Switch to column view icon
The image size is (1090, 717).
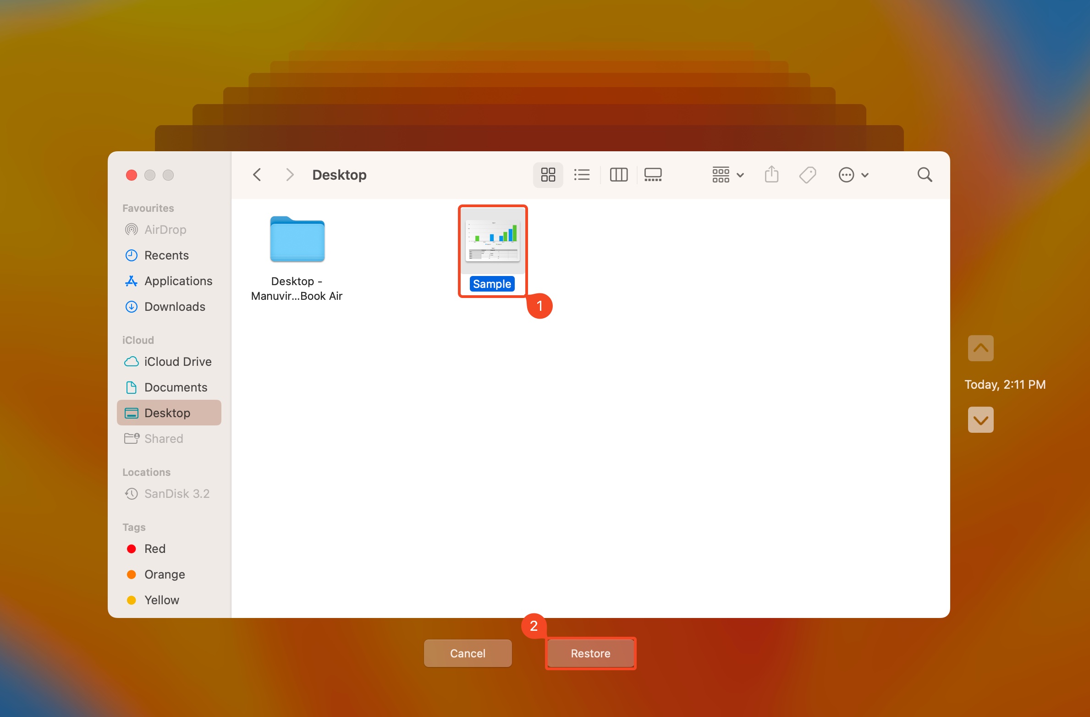618,174
